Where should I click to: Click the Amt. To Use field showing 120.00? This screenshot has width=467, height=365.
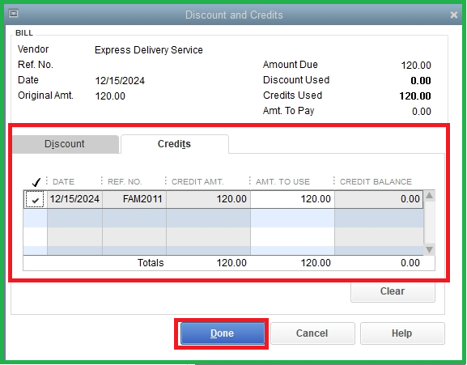[292, 199]
